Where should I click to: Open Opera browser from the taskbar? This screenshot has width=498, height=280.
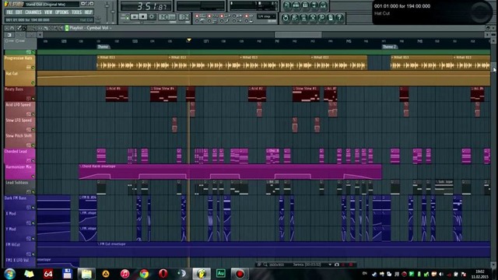pyautogui.click(x=163, y=274)
